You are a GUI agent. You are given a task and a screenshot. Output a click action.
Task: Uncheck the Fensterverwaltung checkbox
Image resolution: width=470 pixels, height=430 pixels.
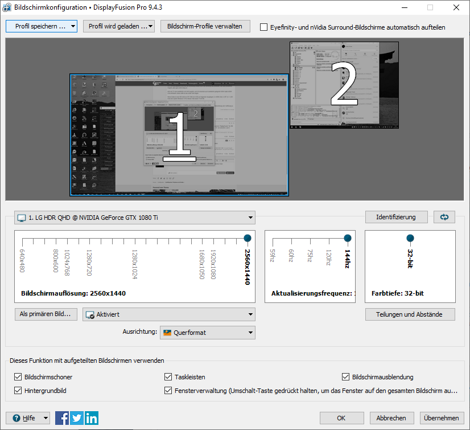click(x=168, y=390)
